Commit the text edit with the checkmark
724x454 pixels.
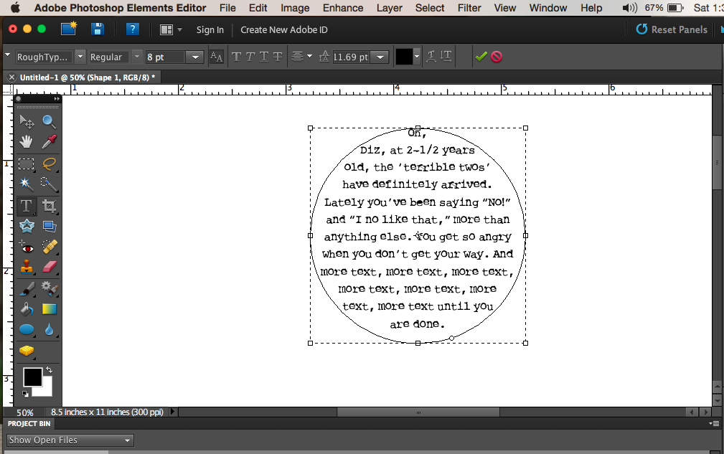tap(481, 56)
